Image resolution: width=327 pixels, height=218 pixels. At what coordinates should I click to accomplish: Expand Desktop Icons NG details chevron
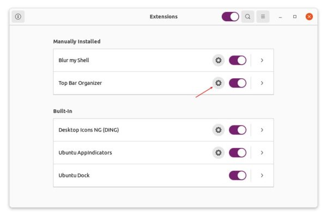262,130
